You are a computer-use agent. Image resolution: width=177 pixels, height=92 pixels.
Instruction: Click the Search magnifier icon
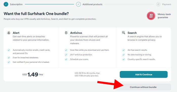click(124, 33)
